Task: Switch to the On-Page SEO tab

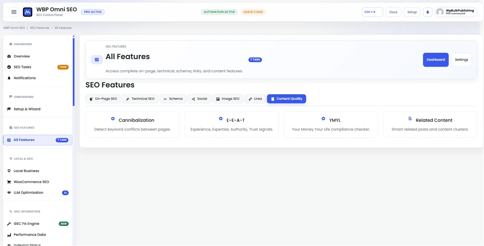Action: (103, 99)
